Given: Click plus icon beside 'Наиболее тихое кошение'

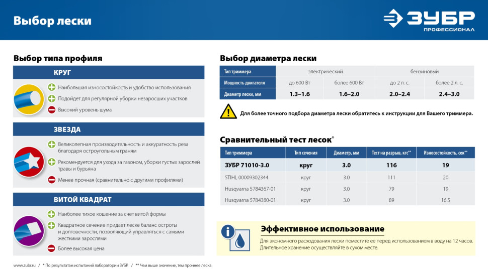Looking at the screenshot, I should pos(51,214).
